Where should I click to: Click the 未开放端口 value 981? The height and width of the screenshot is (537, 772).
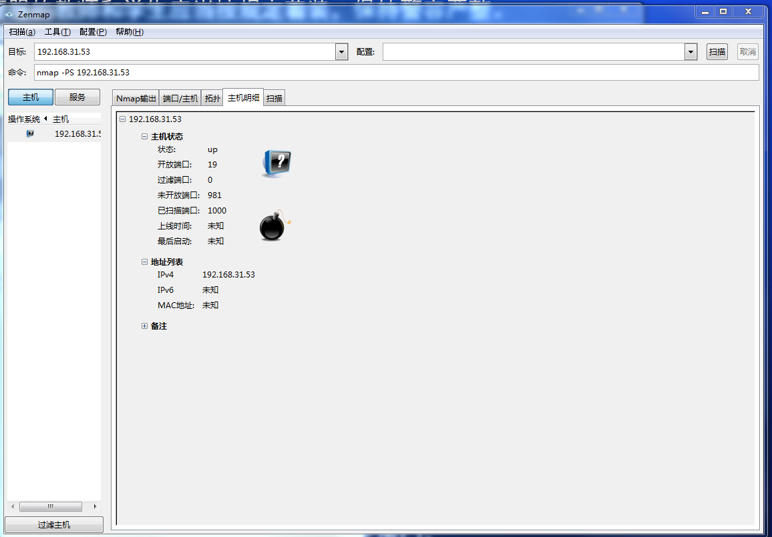[214, 195]
